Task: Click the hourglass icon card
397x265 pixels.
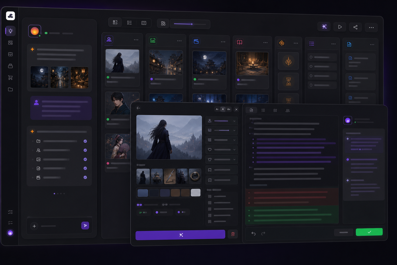Action: (288, 82)
